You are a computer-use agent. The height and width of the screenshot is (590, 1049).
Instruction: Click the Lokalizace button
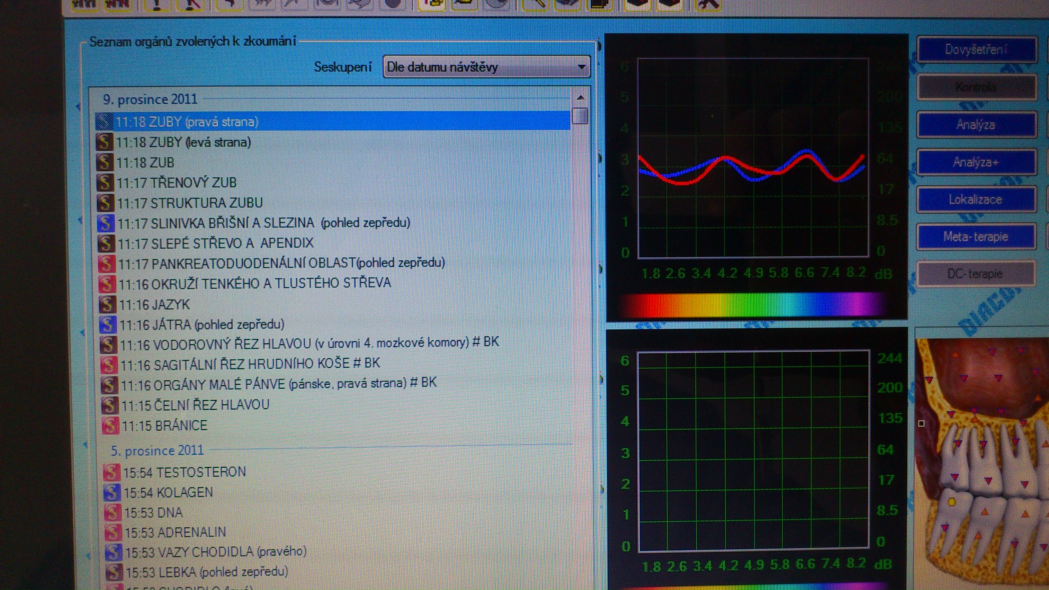tap(976, 199)
